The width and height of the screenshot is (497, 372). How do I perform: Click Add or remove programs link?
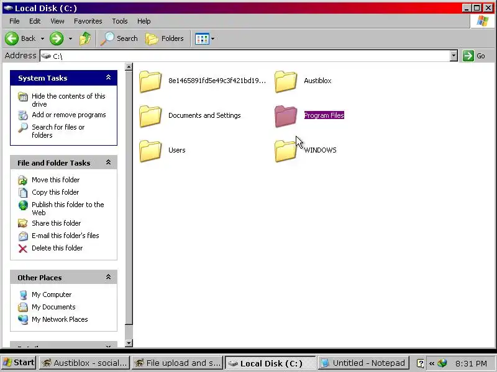click(x=69, y=115)
